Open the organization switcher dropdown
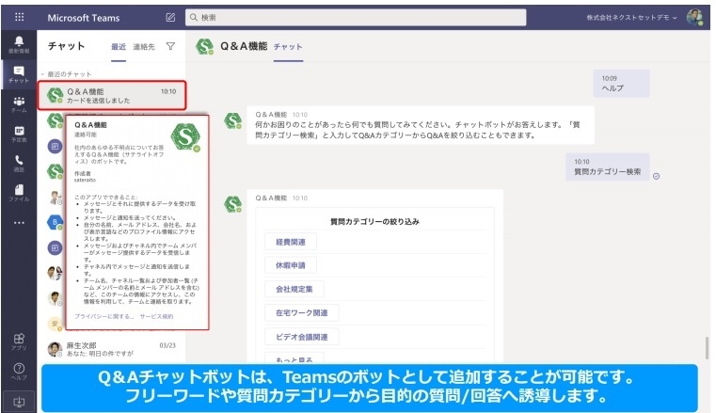 [x=631, y=17]
